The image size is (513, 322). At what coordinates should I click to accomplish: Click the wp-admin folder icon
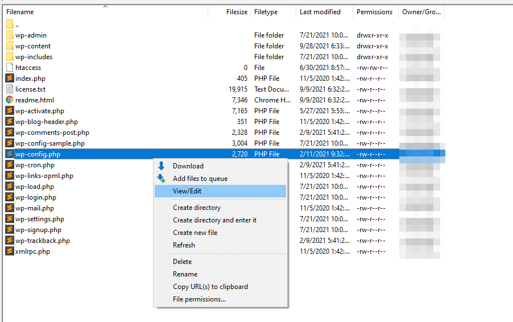pyautogui.click(x=10, y=35)
